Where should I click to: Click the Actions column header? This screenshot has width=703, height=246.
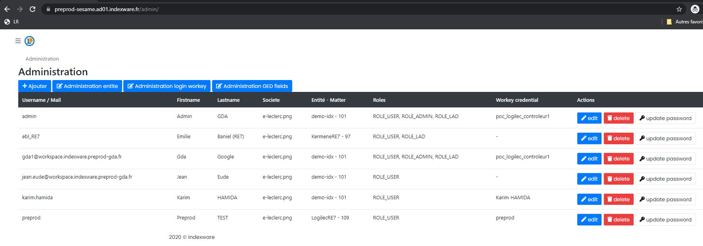(x=586, y=100)
